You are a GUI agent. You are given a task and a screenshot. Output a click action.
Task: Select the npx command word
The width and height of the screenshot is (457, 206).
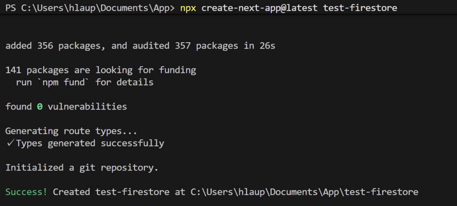click(x=188, y=8)
